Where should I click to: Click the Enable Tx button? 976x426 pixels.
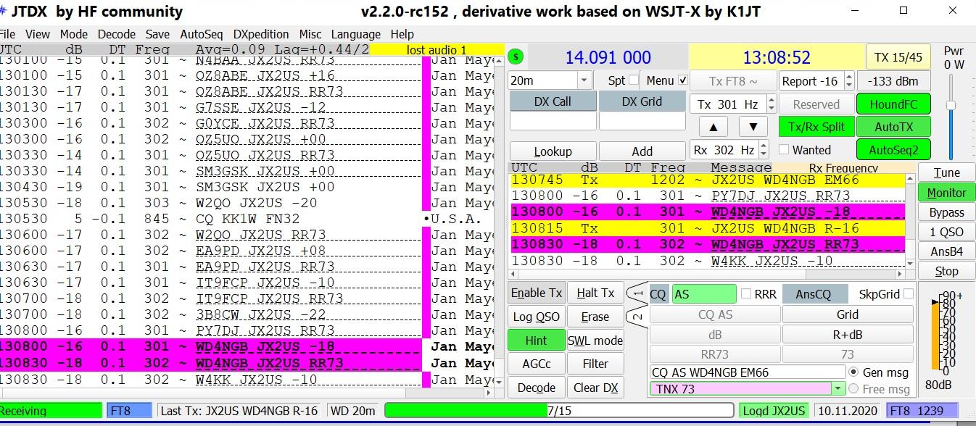[537, 293]
